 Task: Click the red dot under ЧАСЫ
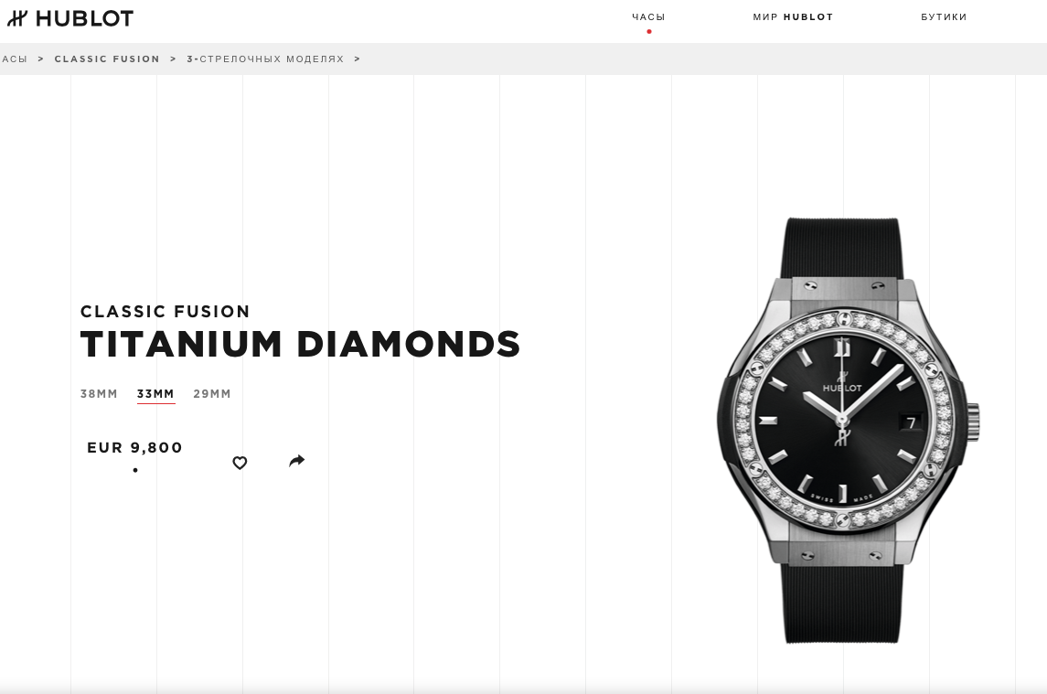click(x=649, y=31)
